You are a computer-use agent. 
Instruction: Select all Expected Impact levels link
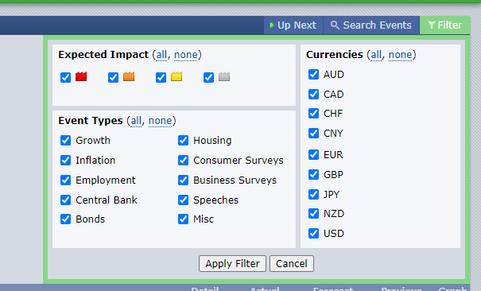click(161, 55)
